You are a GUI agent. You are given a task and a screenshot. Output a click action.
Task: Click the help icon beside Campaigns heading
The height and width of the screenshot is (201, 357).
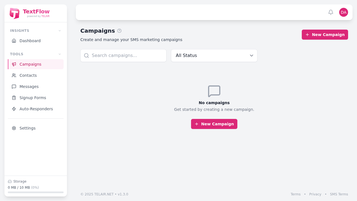click(119, 31)
